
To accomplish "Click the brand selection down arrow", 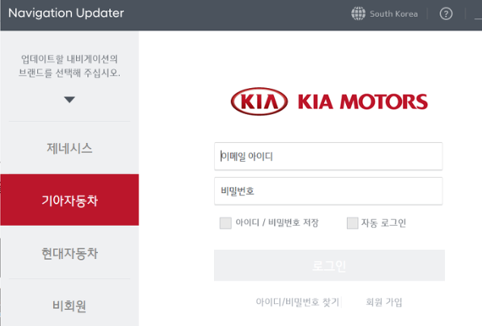I will coord(70,100).
